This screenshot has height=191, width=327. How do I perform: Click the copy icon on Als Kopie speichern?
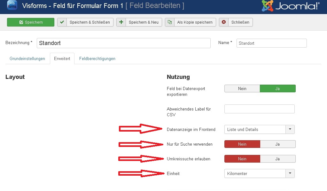170,22
